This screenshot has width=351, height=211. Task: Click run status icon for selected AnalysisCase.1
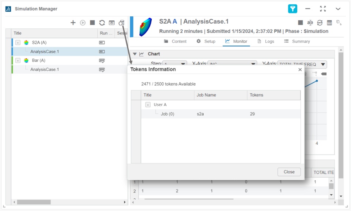pyautogui.click(x=102, y=51)
